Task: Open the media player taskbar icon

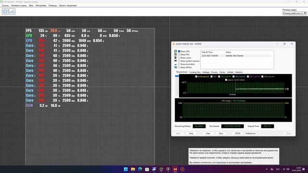Action: [x=168, y=169]
